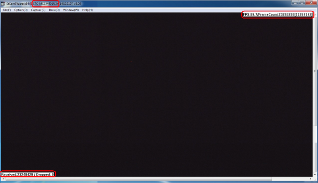Click the vertical scrollbar down arrow
The image size is (318, 183).
tap(315, 175)
